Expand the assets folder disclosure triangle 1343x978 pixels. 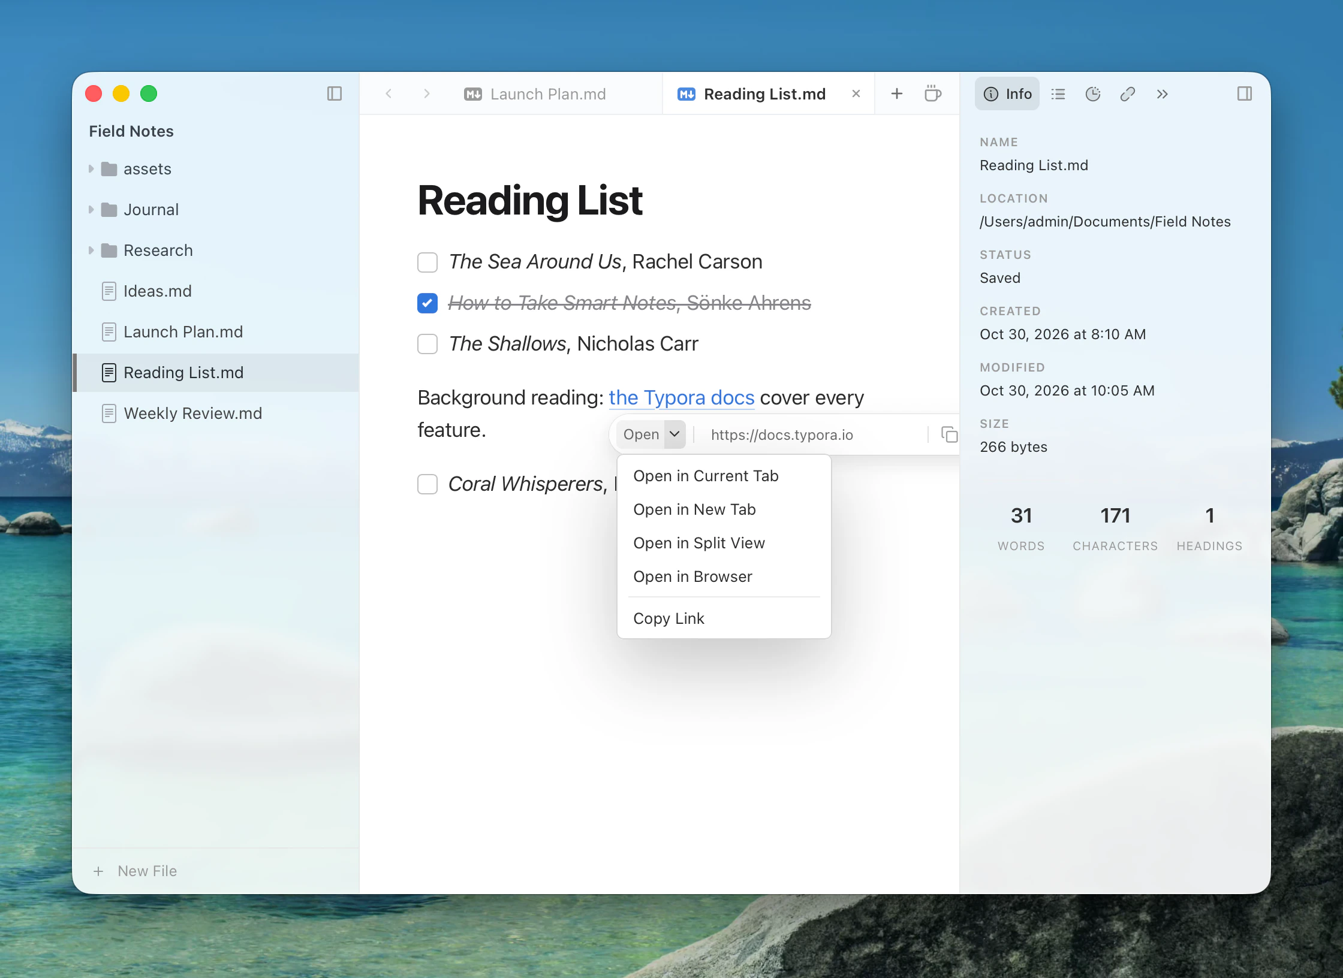91,169
